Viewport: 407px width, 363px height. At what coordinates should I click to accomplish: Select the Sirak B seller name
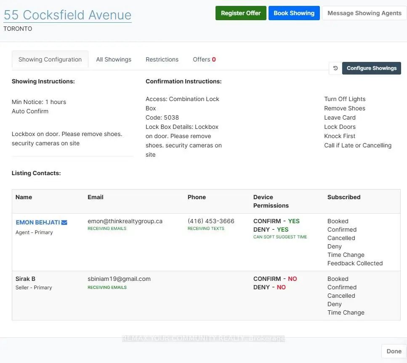coord(25,279)
